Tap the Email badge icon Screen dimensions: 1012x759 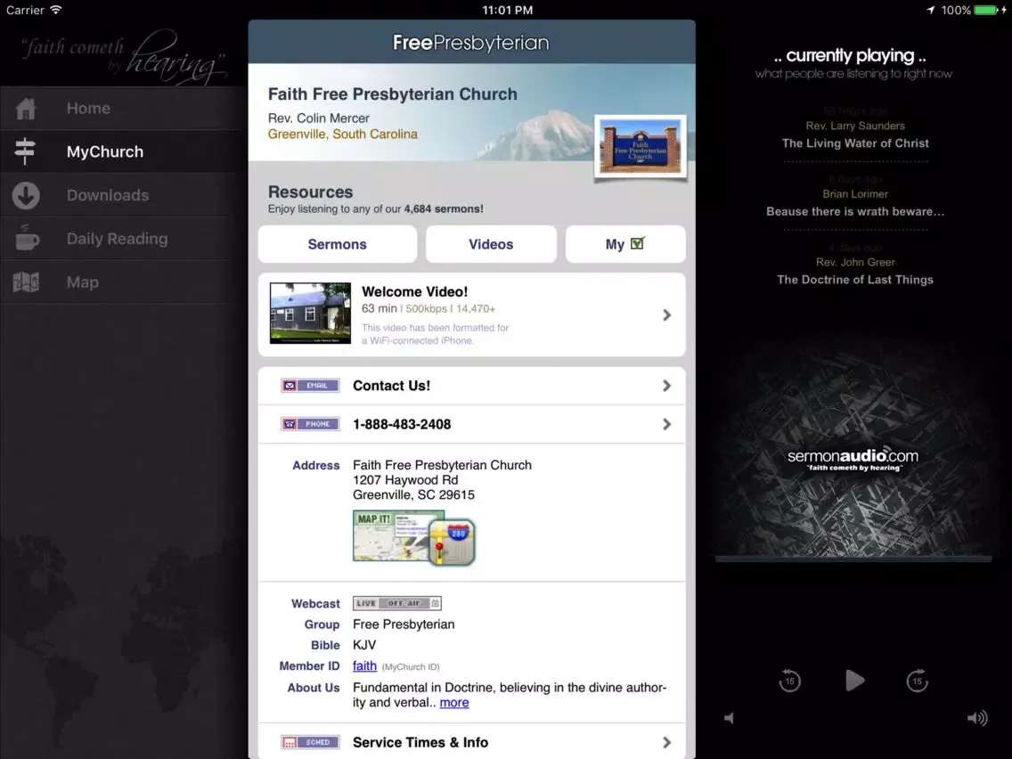click(x=310, y=386)
